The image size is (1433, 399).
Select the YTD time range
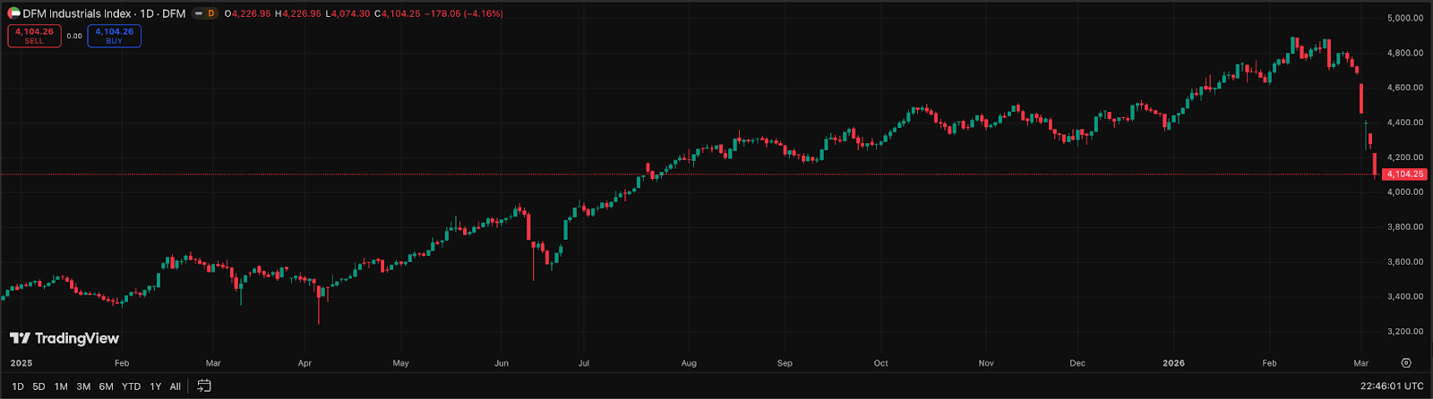pos(131,386)
